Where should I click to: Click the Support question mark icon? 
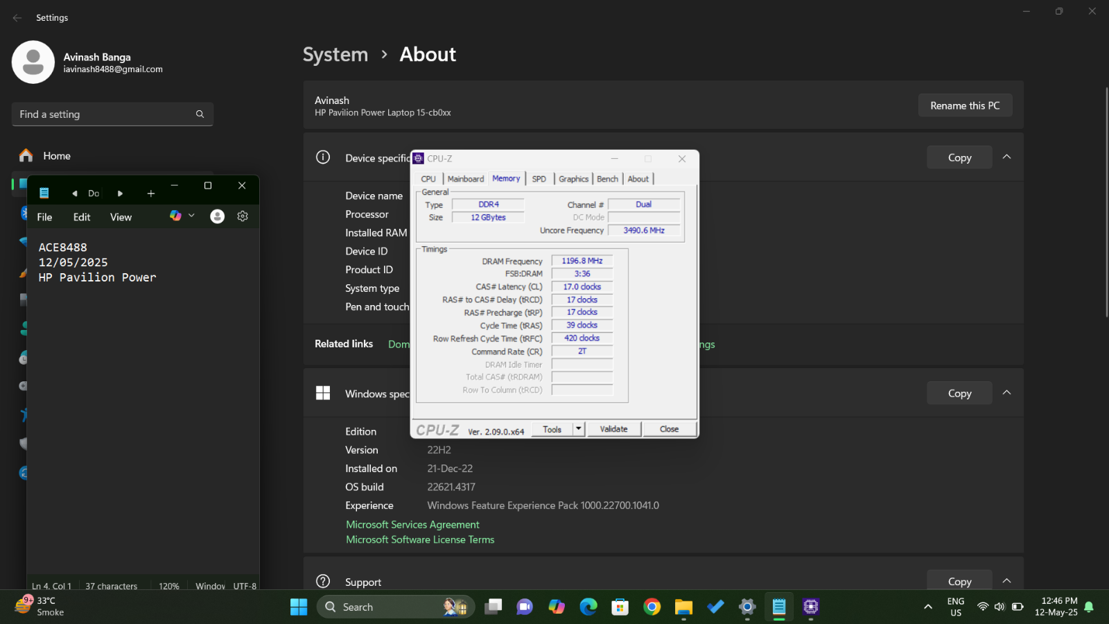[x=323, y=581]
